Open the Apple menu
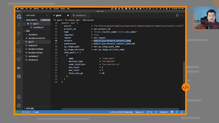The width and height of the screenshot is (219, 123). pyautogui.click(x=17, y=9)
